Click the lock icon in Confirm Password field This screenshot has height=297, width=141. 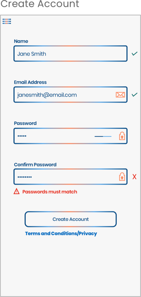(x=122, y=177)
